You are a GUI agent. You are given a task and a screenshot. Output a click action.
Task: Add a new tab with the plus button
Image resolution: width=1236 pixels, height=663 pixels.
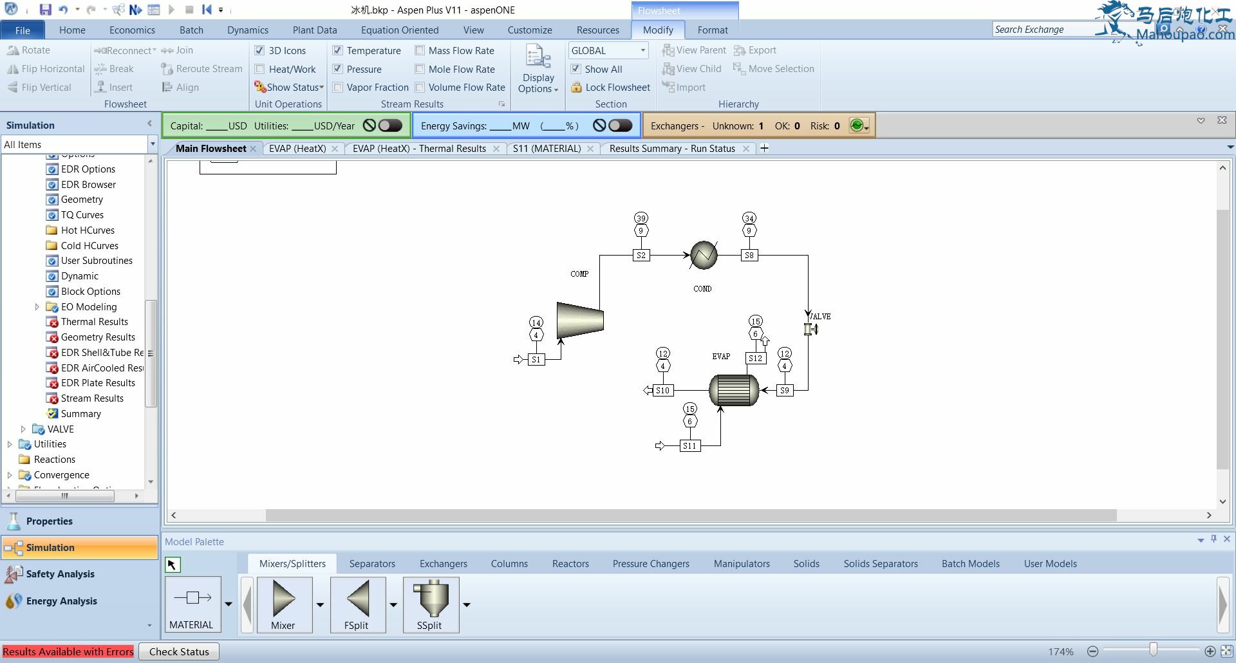(x=764, y=149)
